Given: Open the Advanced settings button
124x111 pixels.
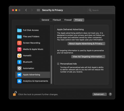Looking at the screenshot, I should (99, 94).
